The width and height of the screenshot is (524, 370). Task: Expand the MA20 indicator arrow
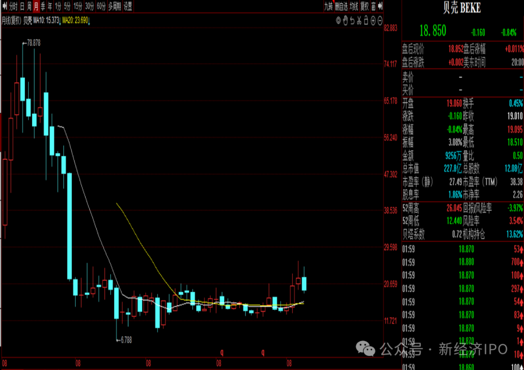tap(89, 21)
